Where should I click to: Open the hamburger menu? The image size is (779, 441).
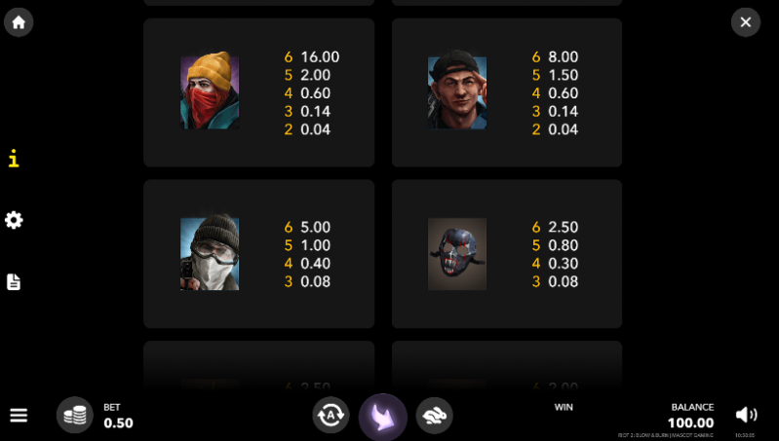click(x=19, y=415)
